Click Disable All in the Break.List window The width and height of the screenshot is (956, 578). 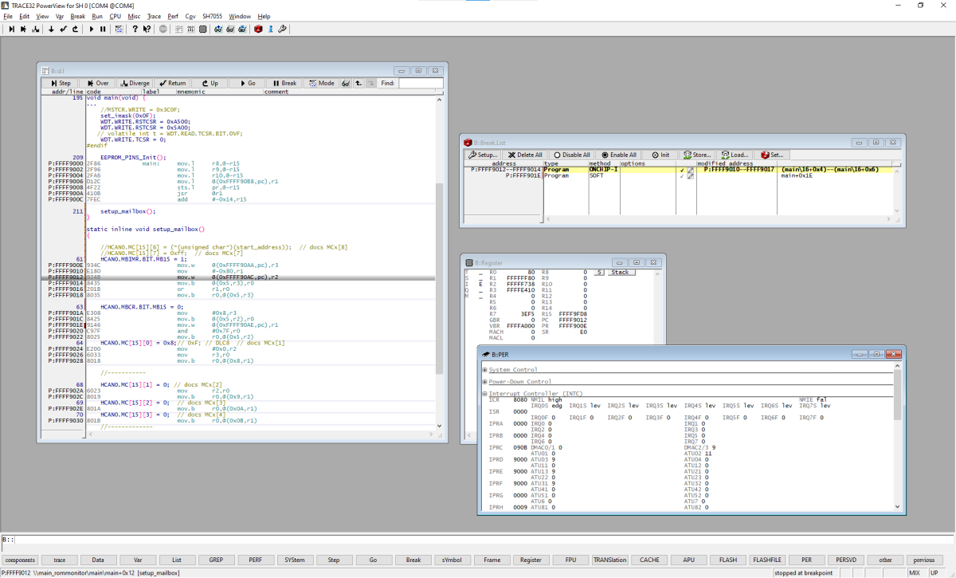tap(573, 155)
